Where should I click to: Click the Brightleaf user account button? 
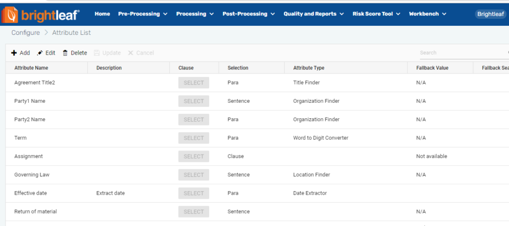490,14
